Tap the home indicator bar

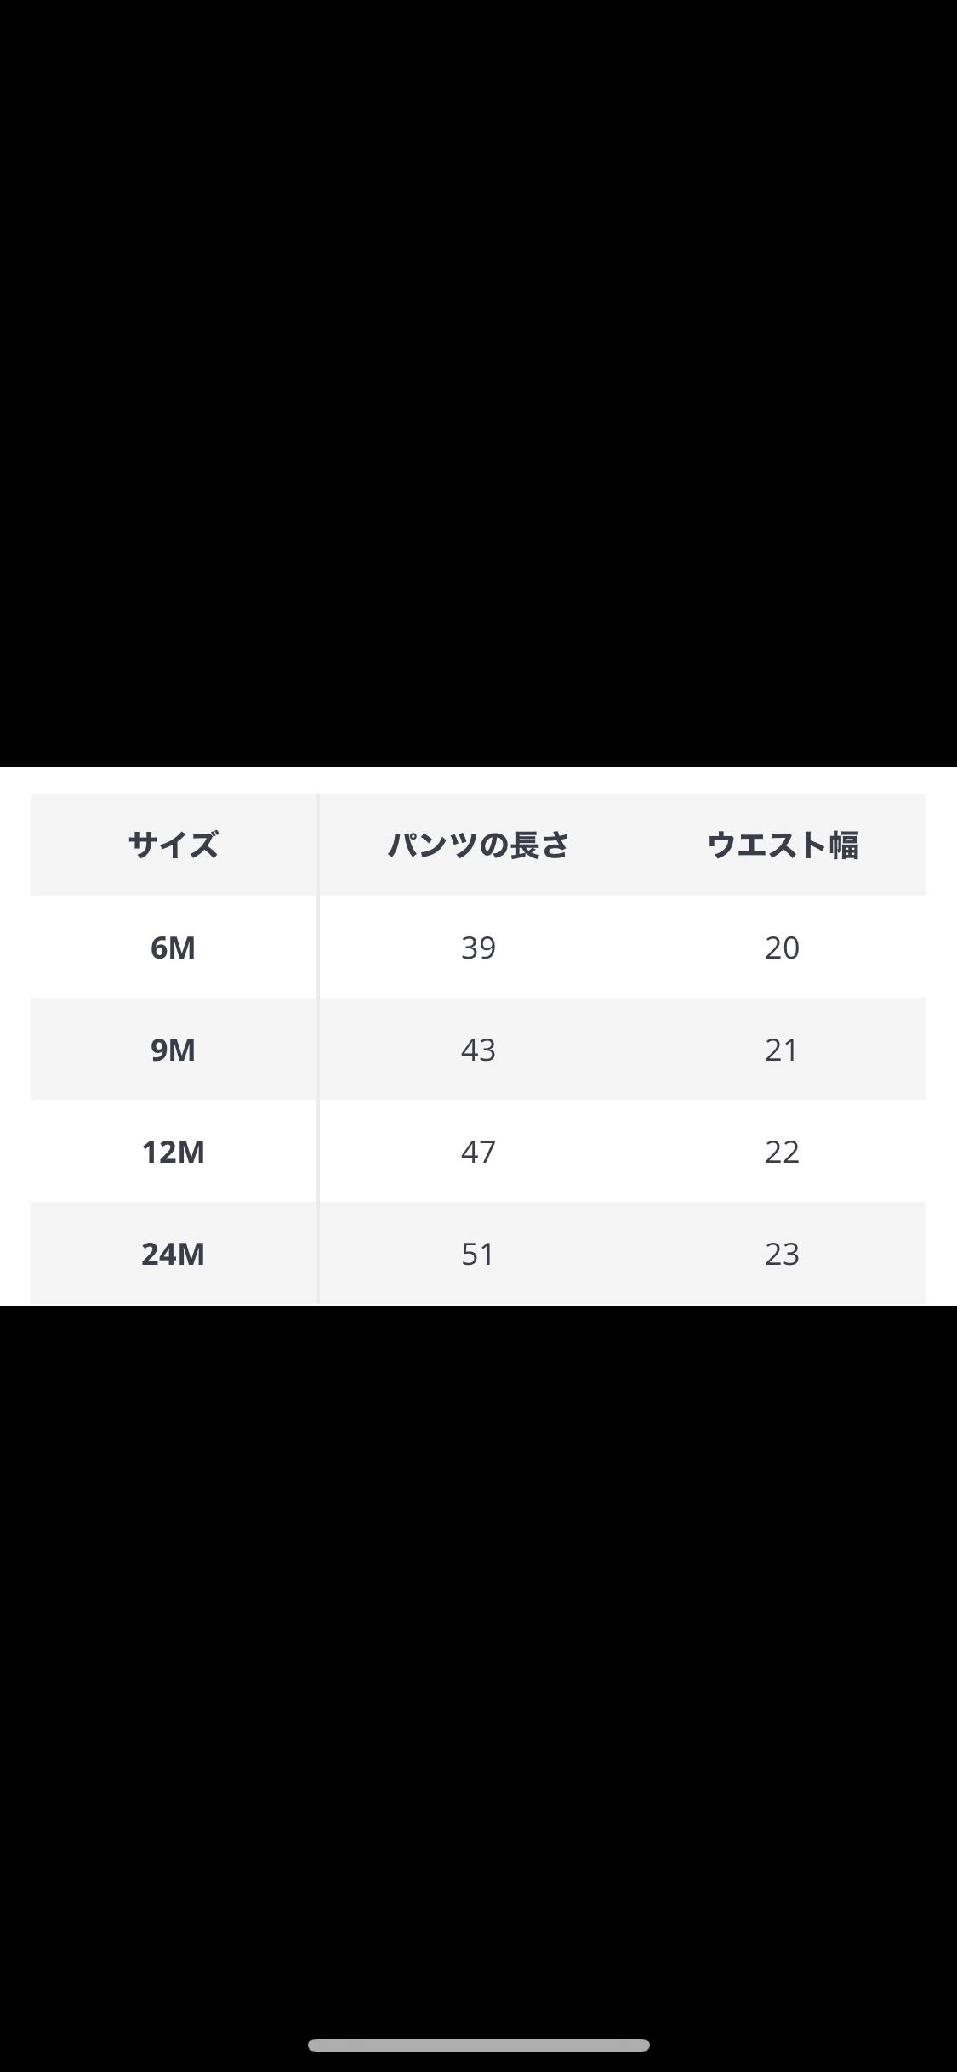pyautogui.click(x=478, y=2045)
